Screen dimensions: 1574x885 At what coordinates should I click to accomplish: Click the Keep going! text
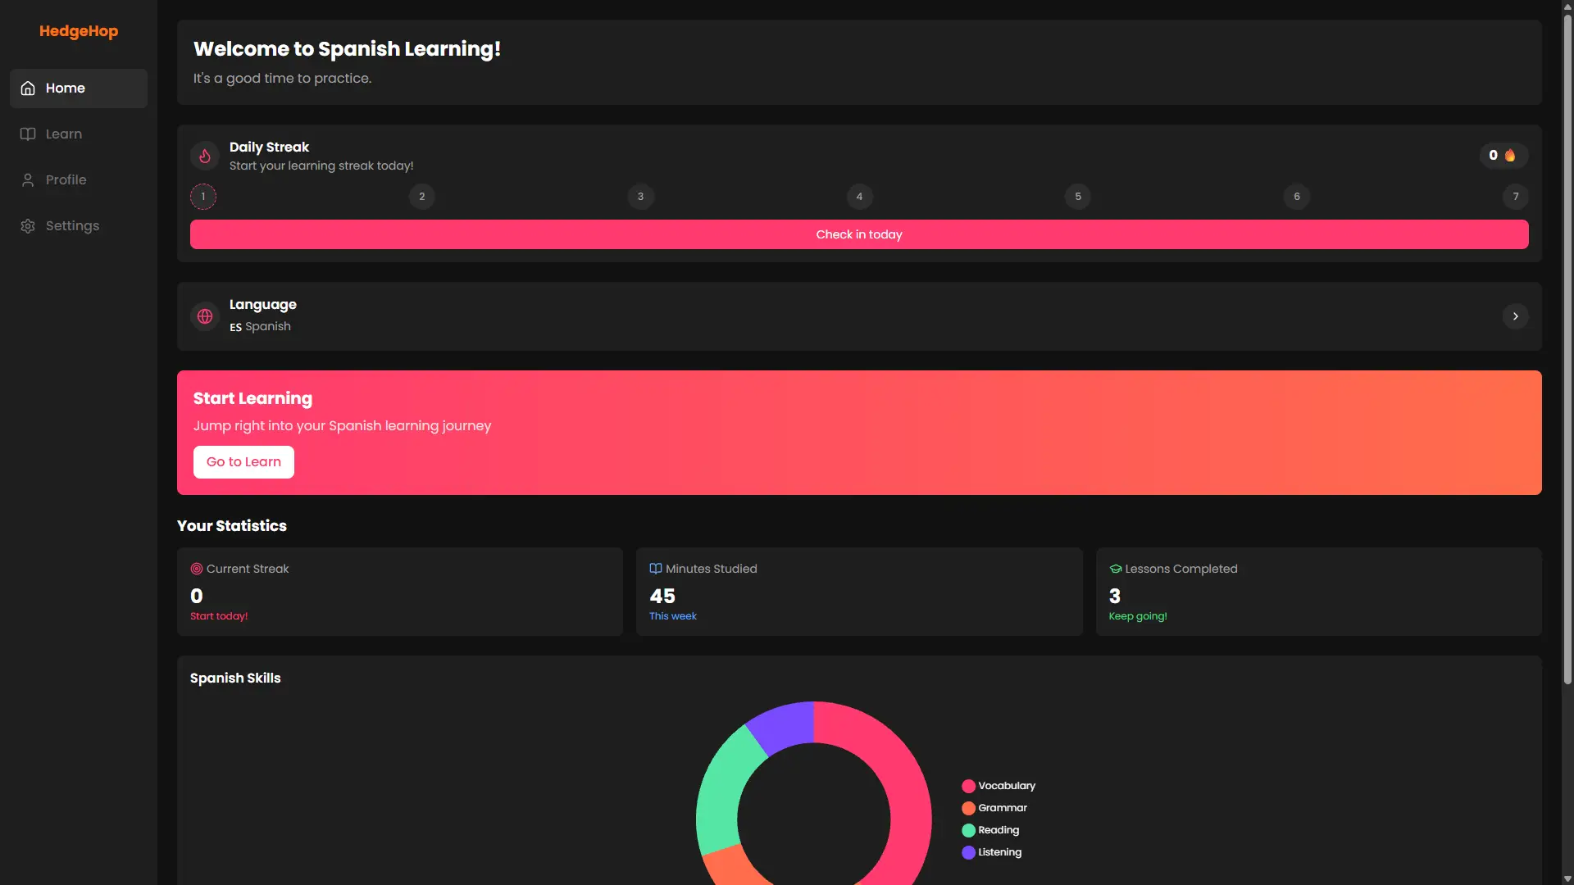[1138, 616]
